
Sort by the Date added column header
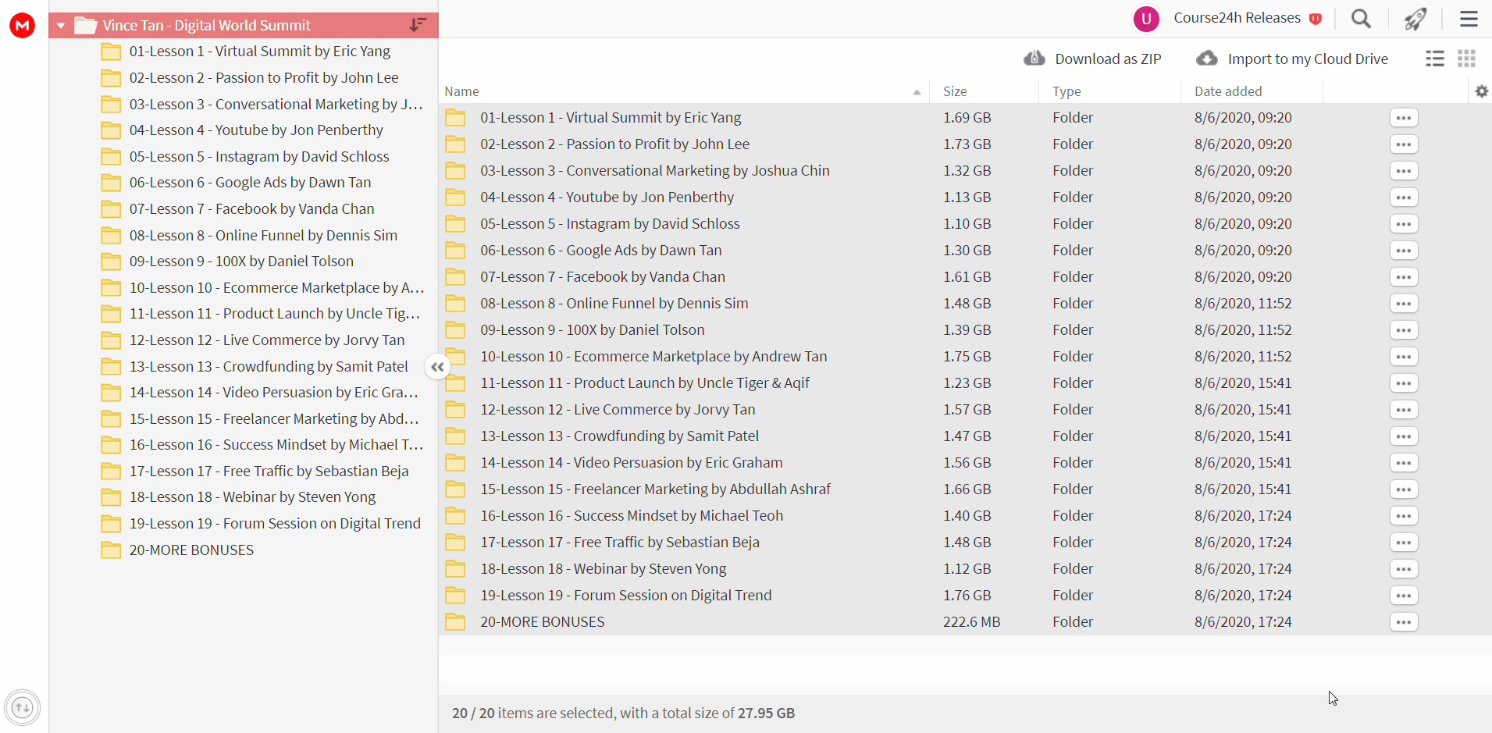(x=1228, y=91)
